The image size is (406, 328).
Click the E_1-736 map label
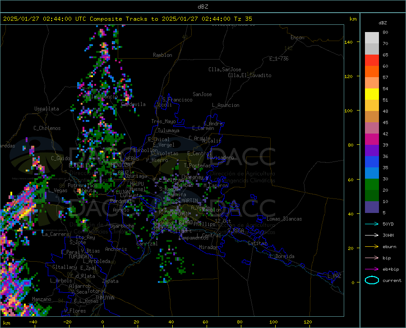pos(279,59)
